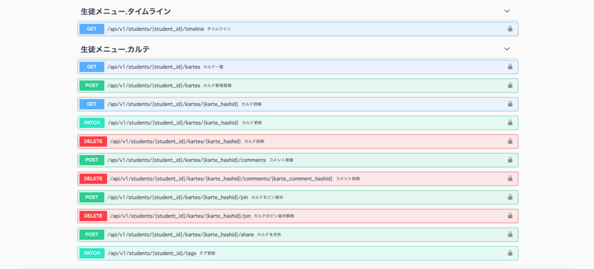The width and height of the screenshot is (594, 269).
Task: Click the タイムライン description in the GET row
Action: point(219,29)
